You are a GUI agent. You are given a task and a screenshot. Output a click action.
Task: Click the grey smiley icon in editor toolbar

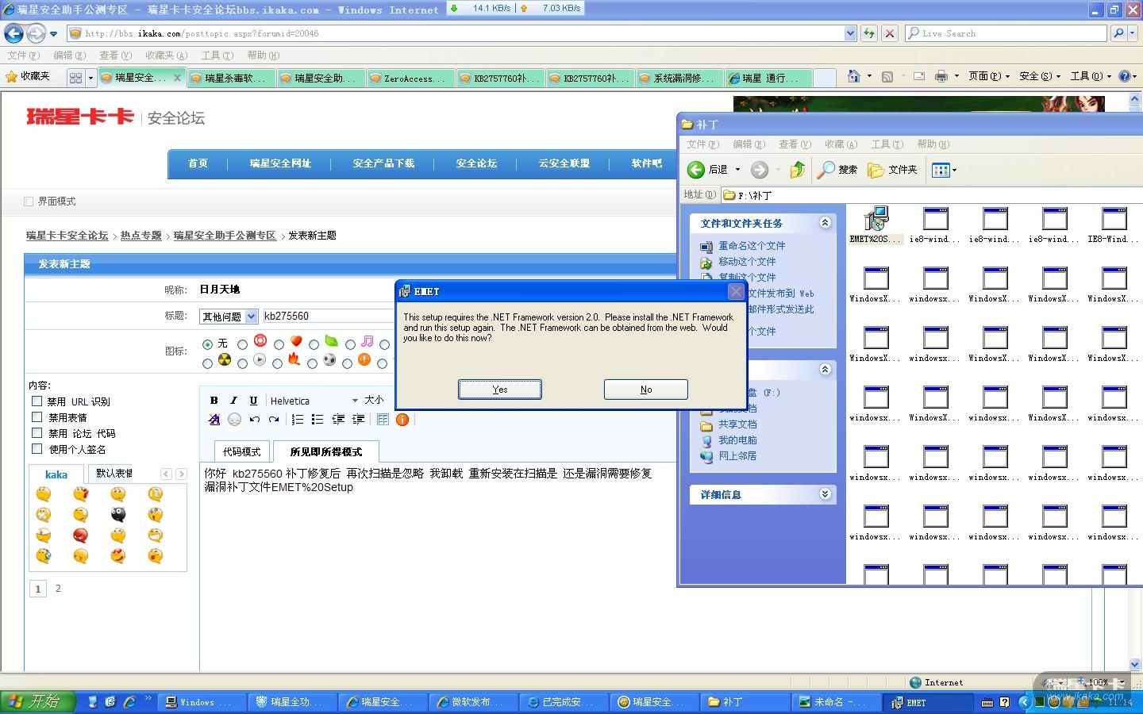click(x=234, y=420)
